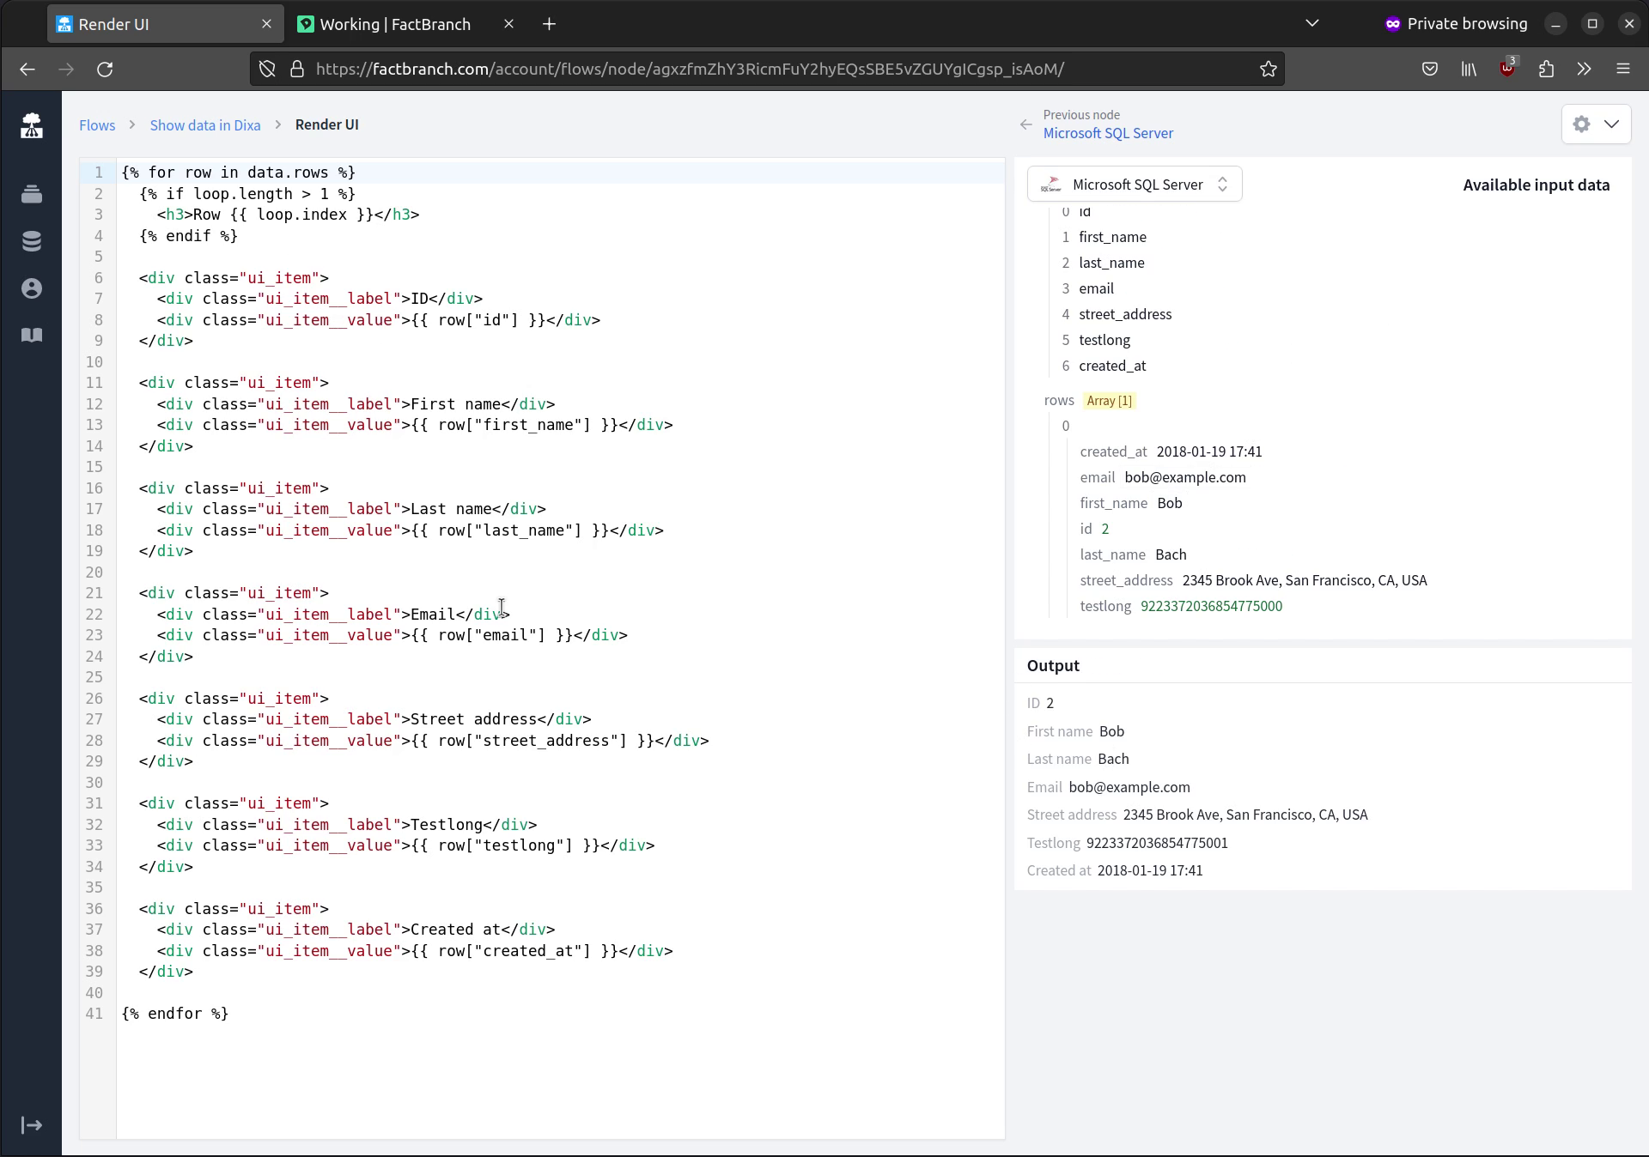The image size is (1649, 1157).
Task: Select the database icon in the left sidebar
Action: pyautogui.click(x=32, y=241)
